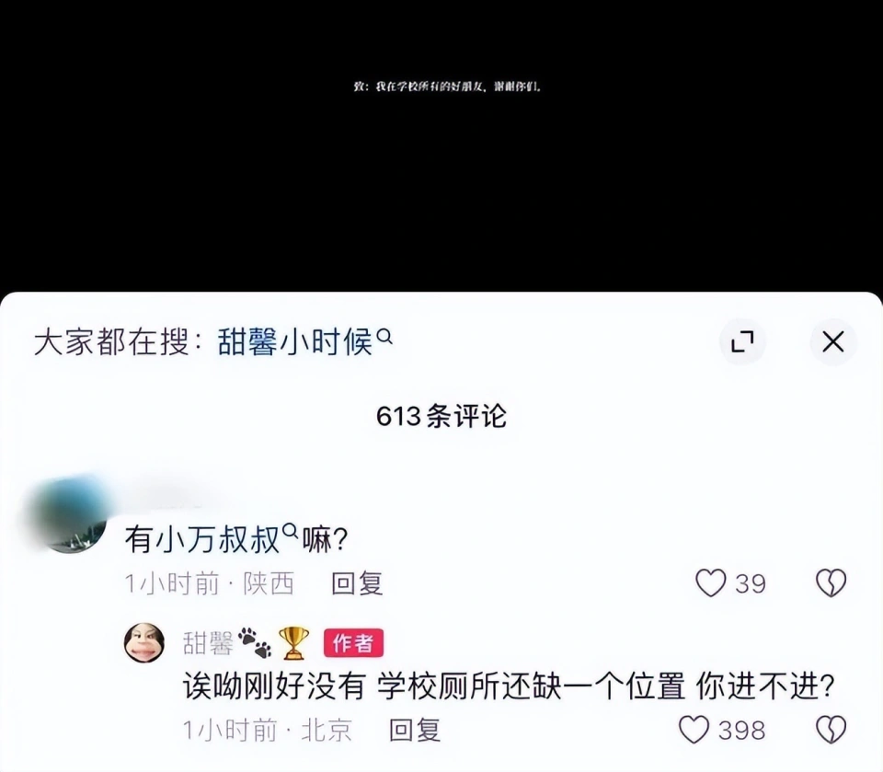The width and height of the screenshot is (883, 772).
Task: Tap the search magnifier after 甜馨小时候
Action: click(384, 337)
